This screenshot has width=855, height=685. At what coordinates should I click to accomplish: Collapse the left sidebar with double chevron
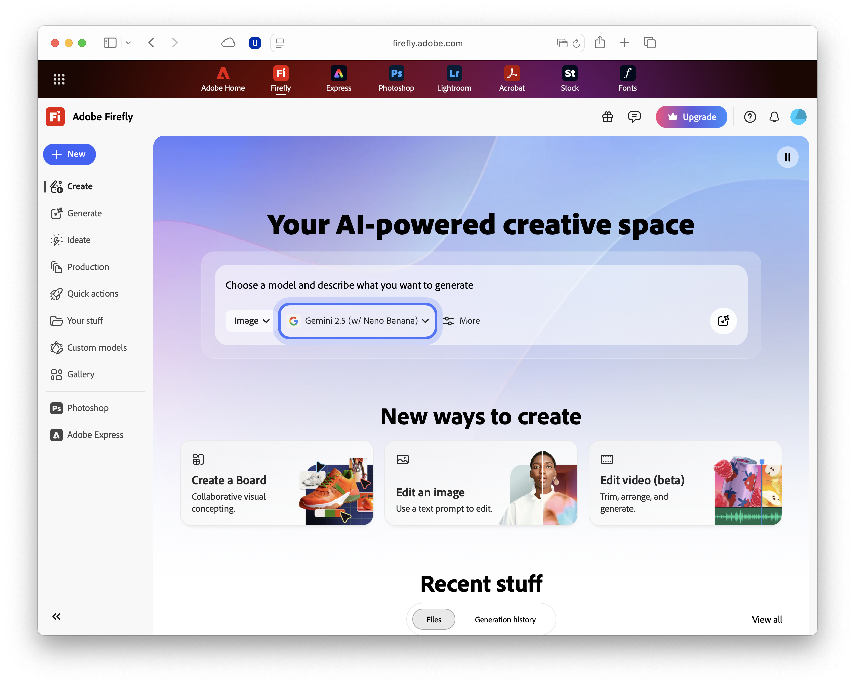pos(57,616)
